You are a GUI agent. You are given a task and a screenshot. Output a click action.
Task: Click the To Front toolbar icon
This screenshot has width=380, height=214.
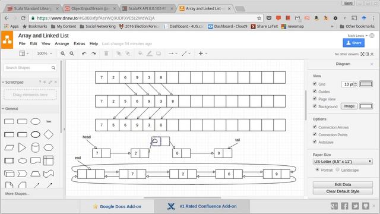point(119,53)
